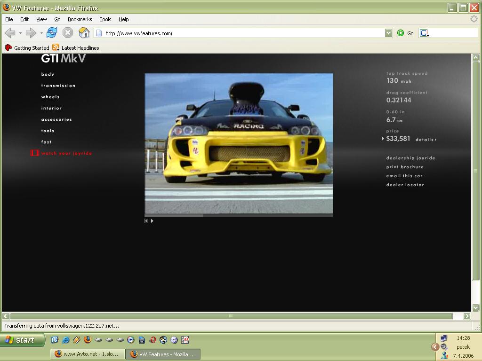Open the Tools menu
The width and height of the screenshot is (482, 361).
pos(105,19)
